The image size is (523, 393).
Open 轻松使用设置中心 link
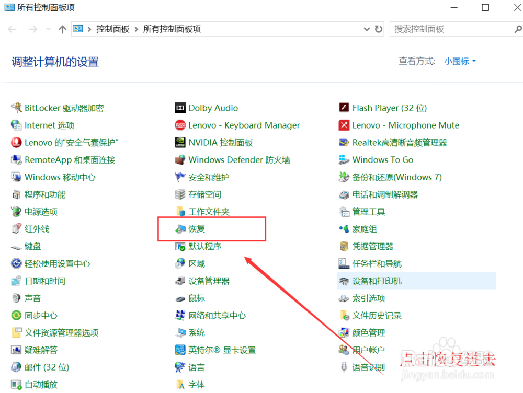point(58,264)
